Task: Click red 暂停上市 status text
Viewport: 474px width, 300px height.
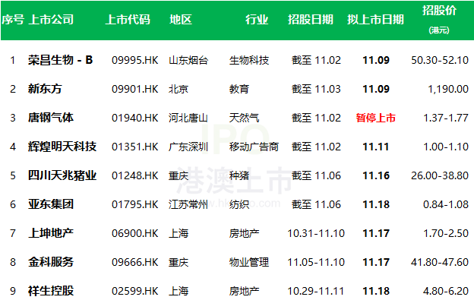Action: tap(376, 118)
